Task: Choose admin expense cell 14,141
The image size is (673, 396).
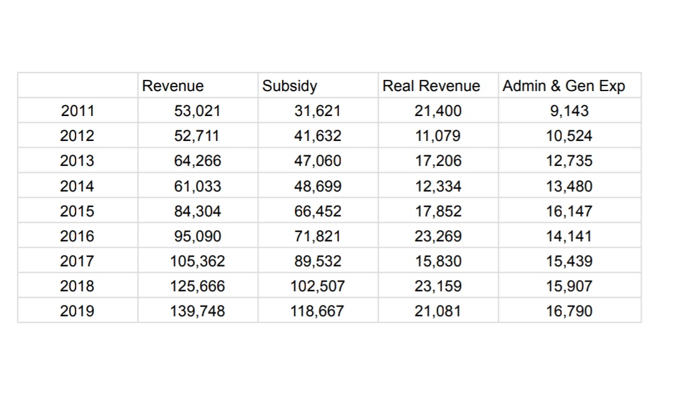Action: pos(569,236)
